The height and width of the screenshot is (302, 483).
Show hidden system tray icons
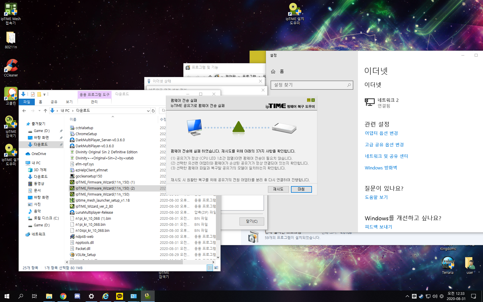[x=407, y=296]
